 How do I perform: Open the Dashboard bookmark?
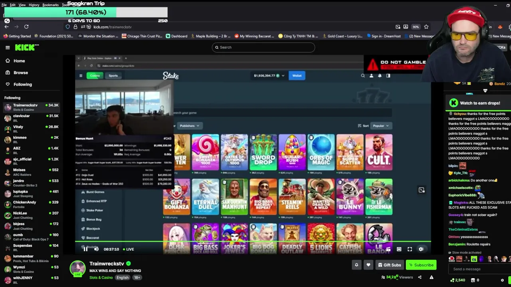pyautogui.click(x=176, y=36)
